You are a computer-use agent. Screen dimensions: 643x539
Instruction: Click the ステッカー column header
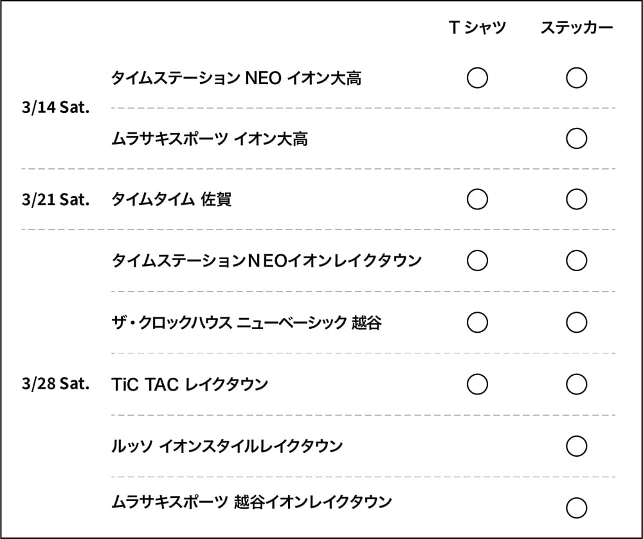(576, 28)
